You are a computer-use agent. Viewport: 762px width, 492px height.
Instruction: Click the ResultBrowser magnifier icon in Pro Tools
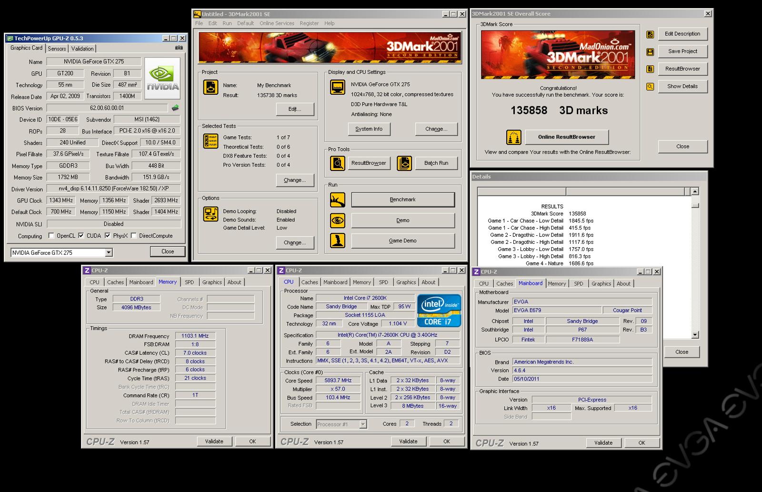pos(338,163)
